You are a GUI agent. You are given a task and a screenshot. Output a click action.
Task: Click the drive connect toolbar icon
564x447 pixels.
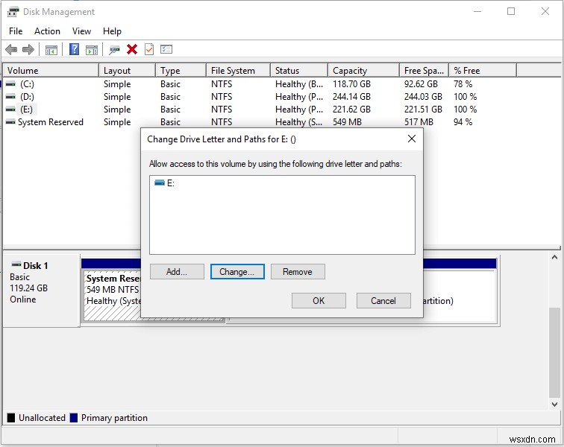click(x=114, y=50)
